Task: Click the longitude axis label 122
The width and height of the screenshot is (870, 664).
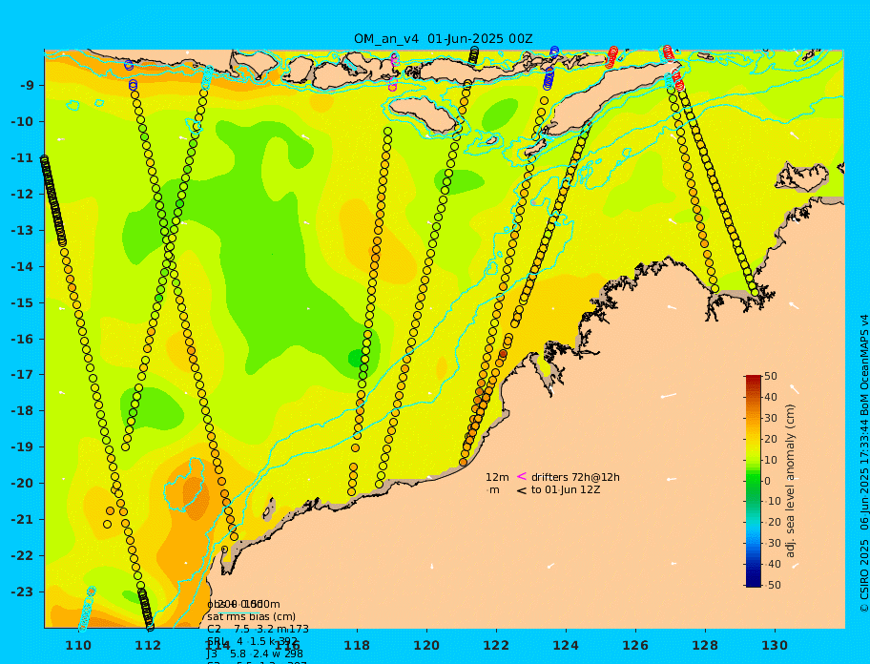Action: pos(496,646)
